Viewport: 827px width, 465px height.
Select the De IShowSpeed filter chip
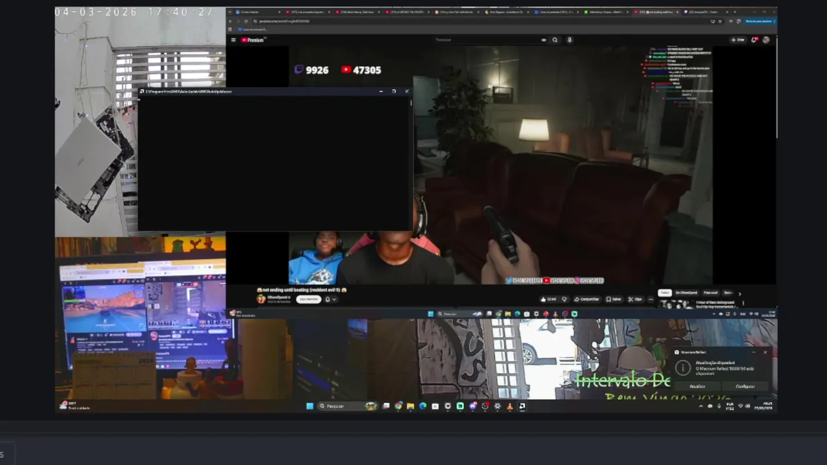[x=686, y=293]
